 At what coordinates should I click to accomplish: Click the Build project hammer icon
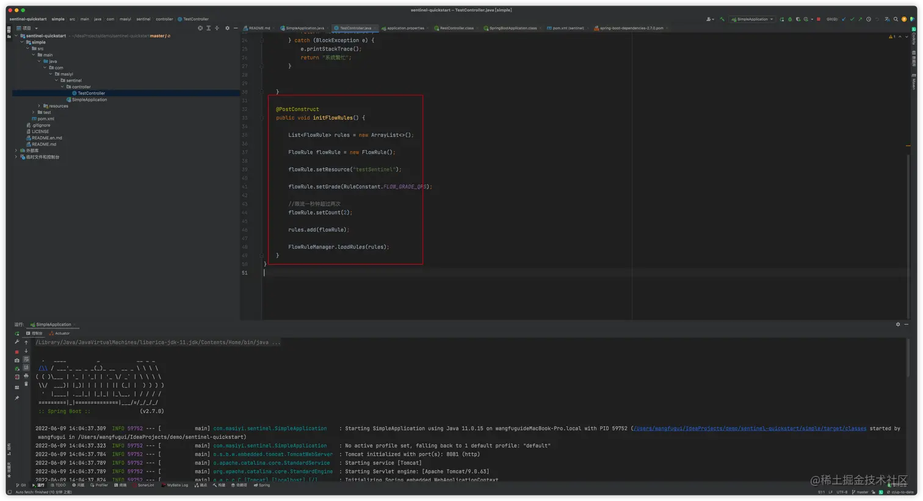click(x=722, y=19)
